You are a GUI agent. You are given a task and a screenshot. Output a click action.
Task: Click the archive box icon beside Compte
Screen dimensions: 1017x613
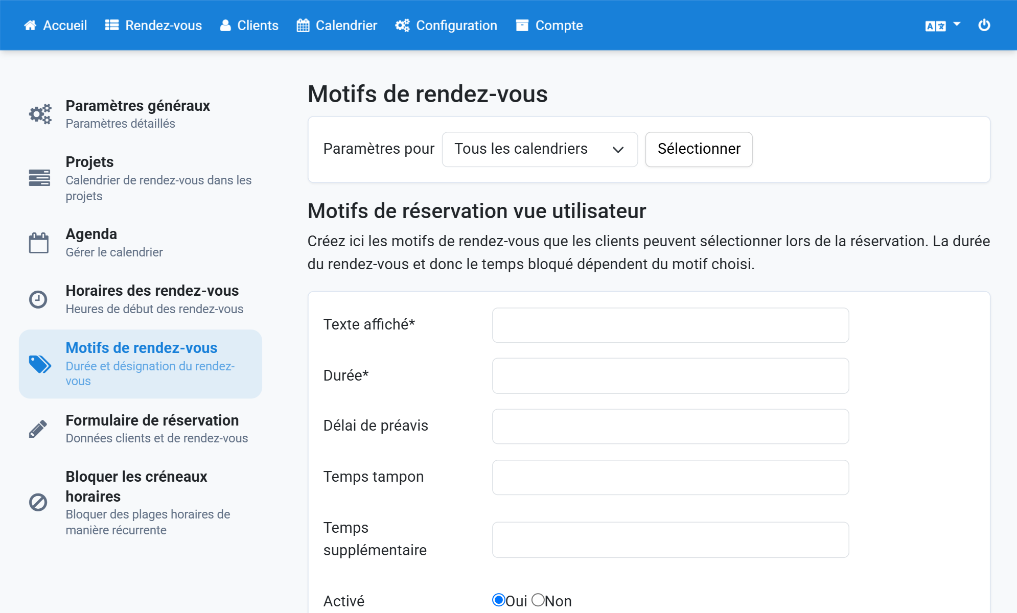click(522, 26)
